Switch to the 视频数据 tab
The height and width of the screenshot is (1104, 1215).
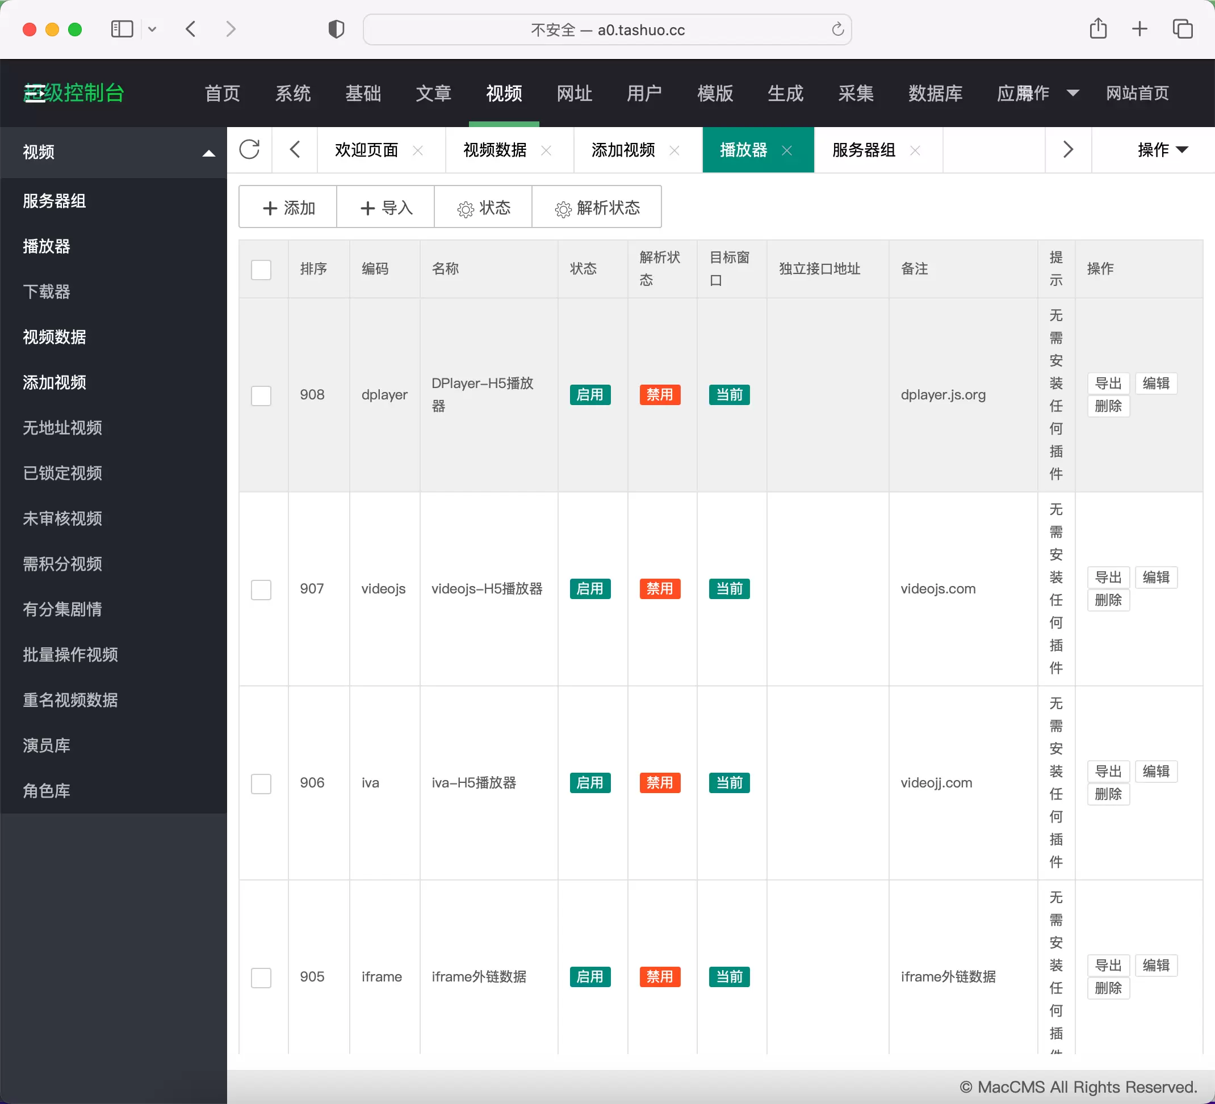pos(495,149)
